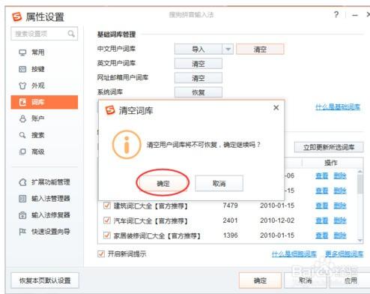Screen dimensions: 370x294
Task: Open 什么是基础词库 link
Action: tap(338, 107)
